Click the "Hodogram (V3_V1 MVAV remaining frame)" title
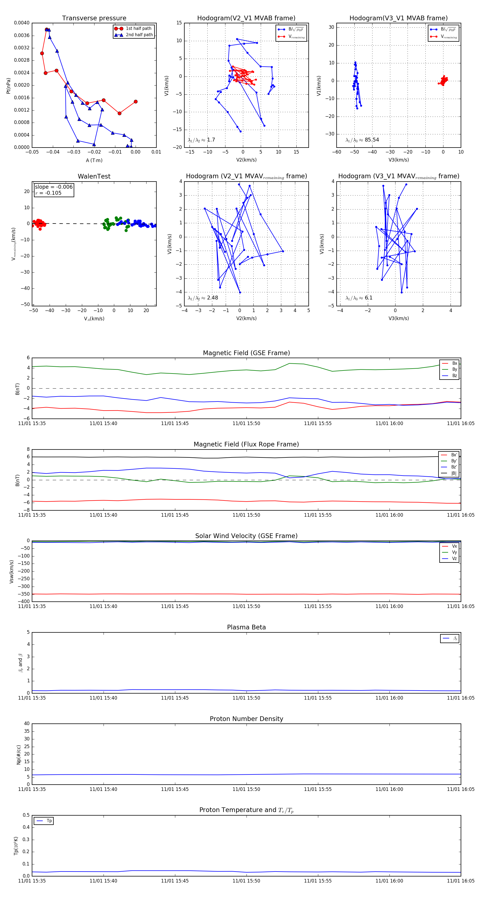 point(399,176)
